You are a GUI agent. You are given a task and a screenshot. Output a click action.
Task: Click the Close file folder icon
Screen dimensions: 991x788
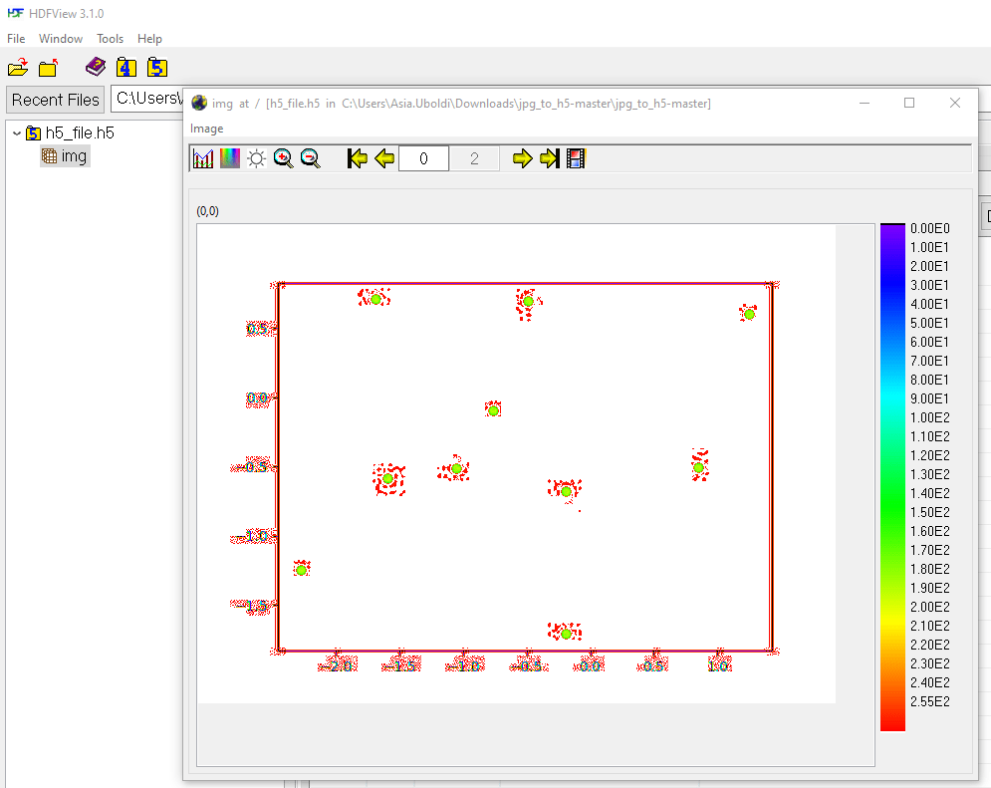point(49,67)
